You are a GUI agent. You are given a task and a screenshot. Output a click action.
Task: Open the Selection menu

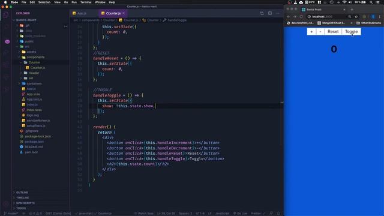pyautogui.click(x=44, y=2)
